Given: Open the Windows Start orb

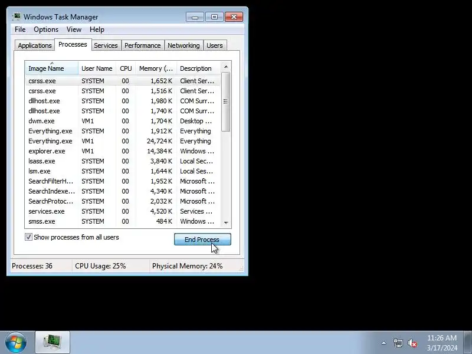Looking at the screenshot, I should coord(16,342).
